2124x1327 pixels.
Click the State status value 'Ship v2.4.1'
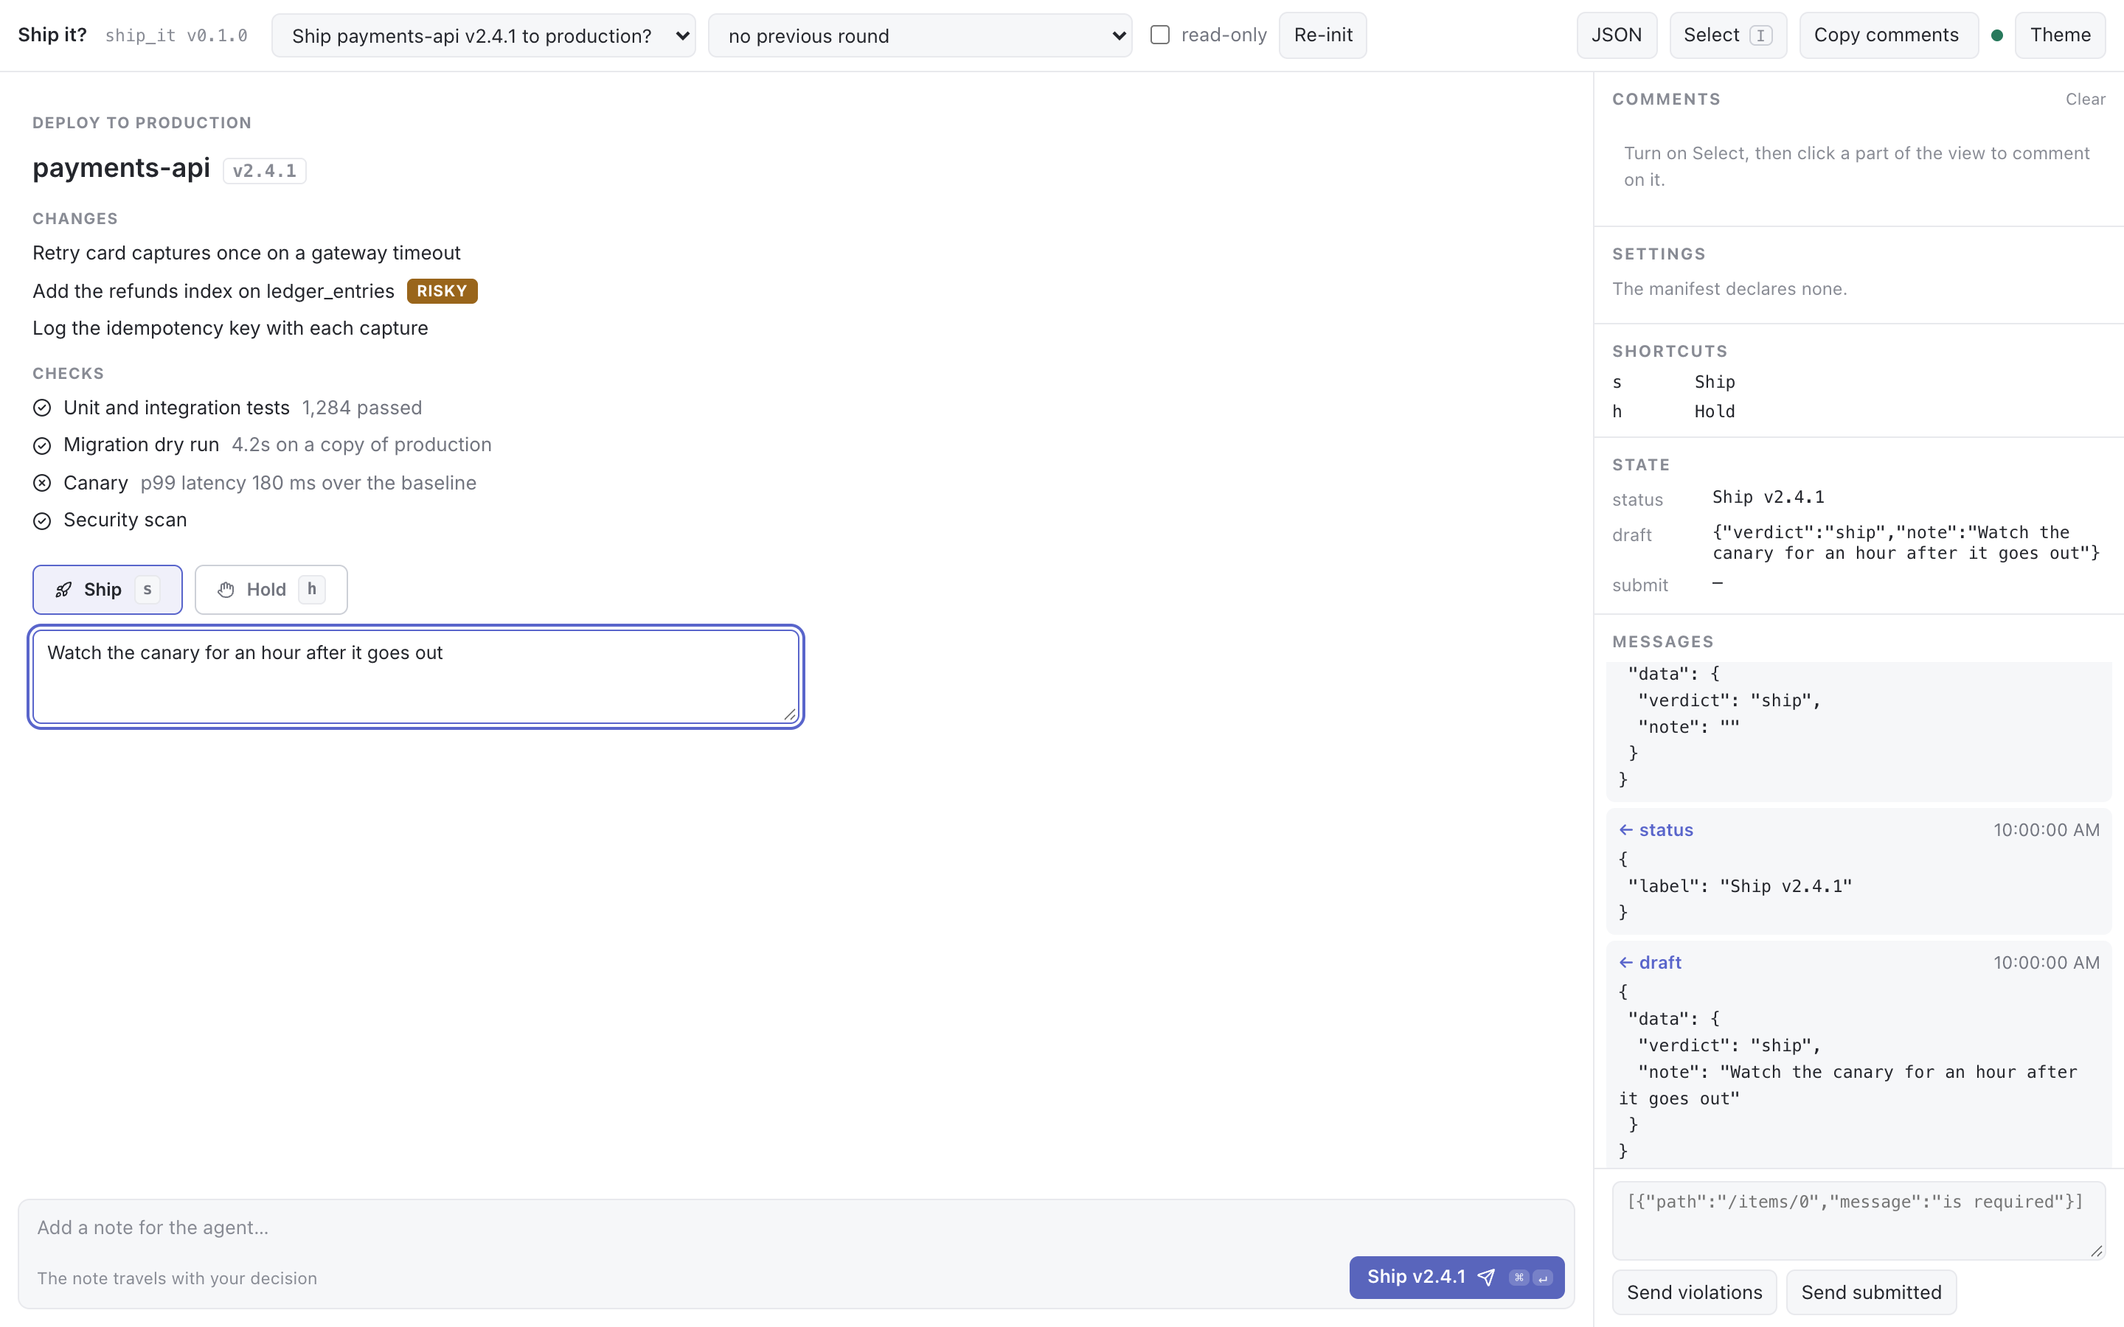tap(1768, 497)
